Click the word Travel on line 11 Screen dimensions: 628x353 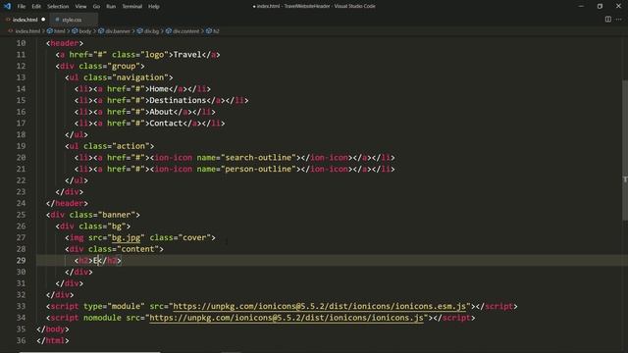coord(187,55)
